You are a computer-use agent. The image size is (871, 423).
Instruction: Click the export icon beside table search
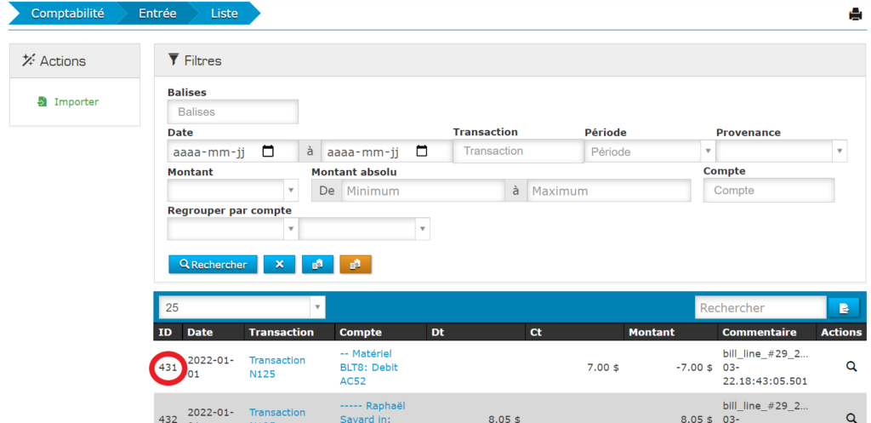[x=843, y=308]
